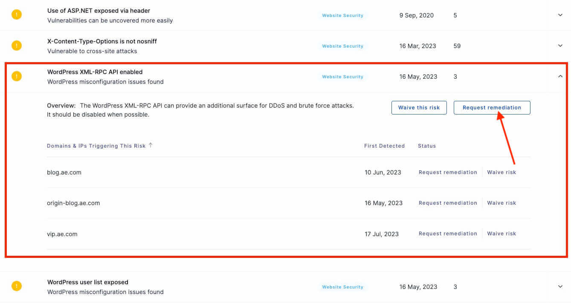The height and width of the screenshot is (303, 571).
Task: Click warning icon for ASP.NET header risk
Action: pyautogui.click(x=16, y=14)
